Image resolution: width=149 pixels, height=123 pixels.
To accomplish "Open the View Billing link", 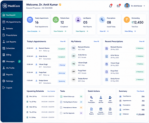I will (x=130, y=31).
